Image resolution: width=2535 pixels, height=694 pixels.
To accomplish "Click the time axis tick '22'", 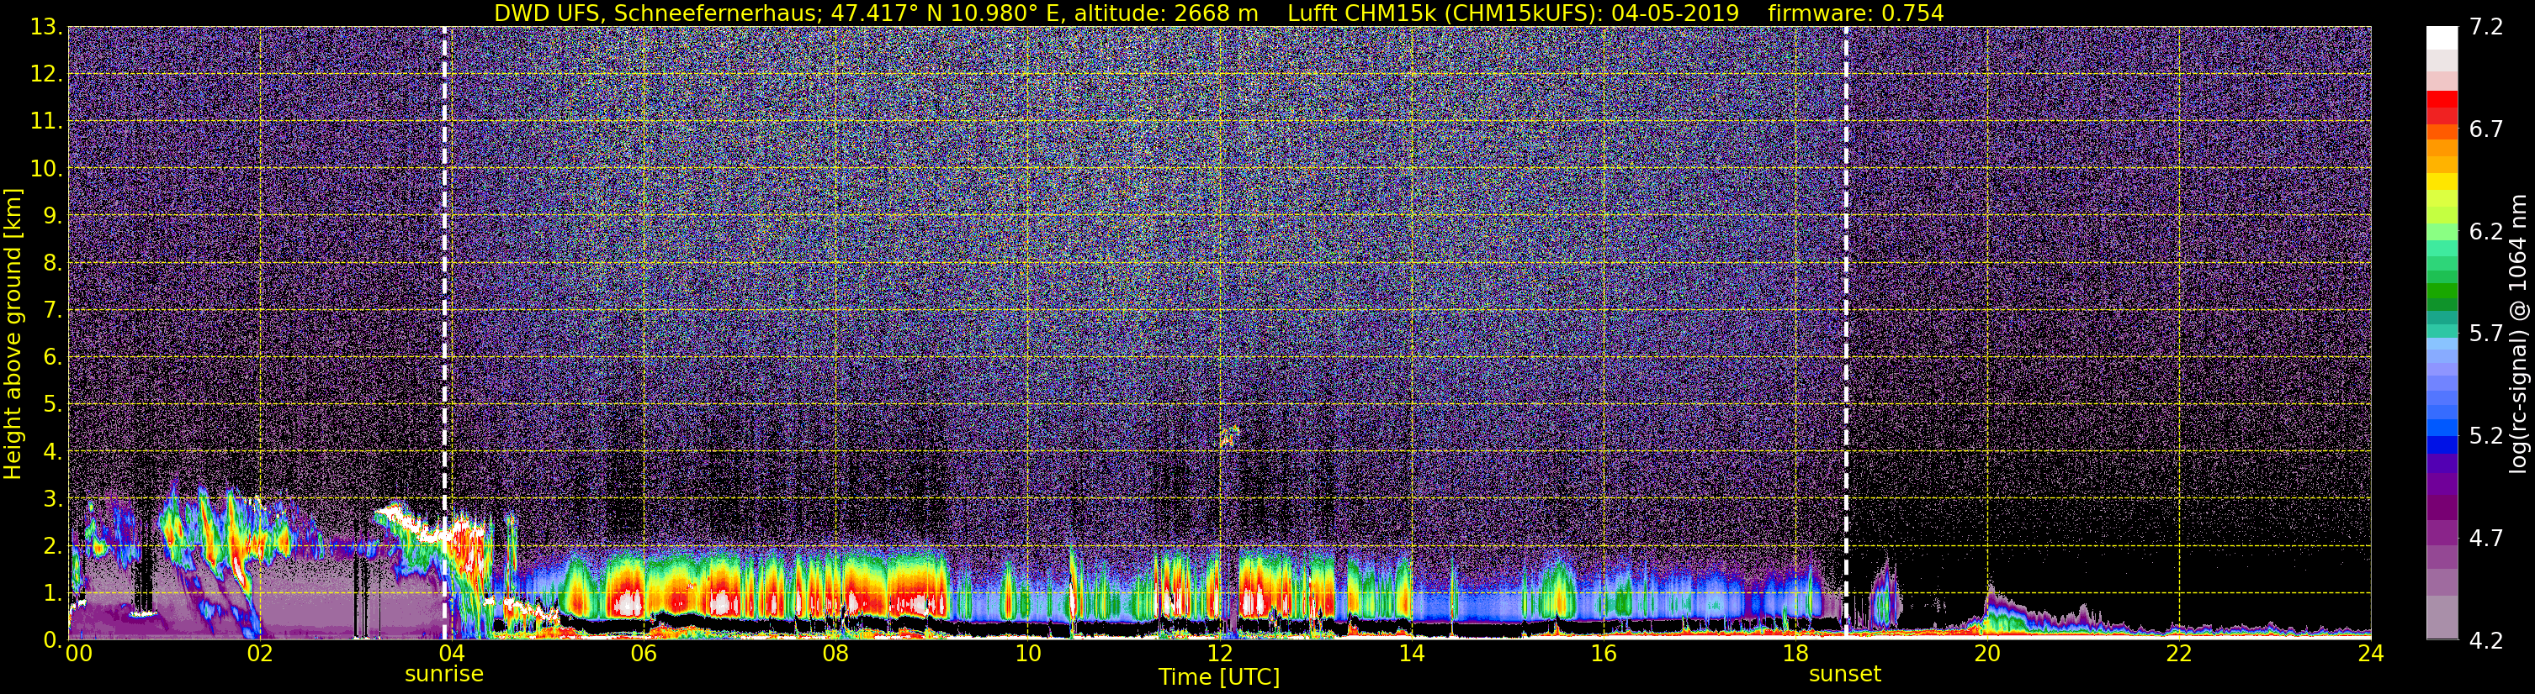I will (2179, 654).
